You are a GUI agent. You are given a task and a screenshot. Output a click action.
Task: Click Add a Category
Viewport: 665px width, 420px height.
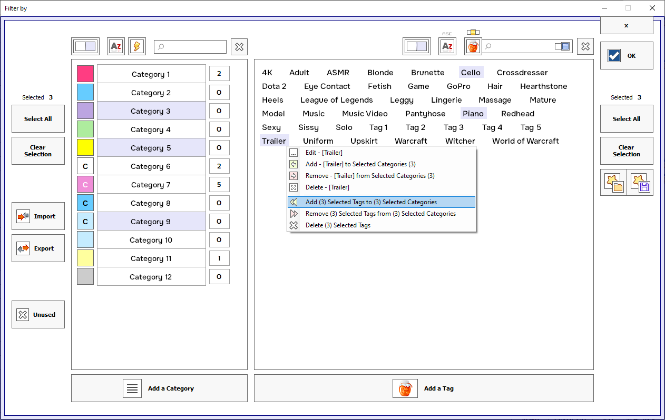click(x=159, y=388)
